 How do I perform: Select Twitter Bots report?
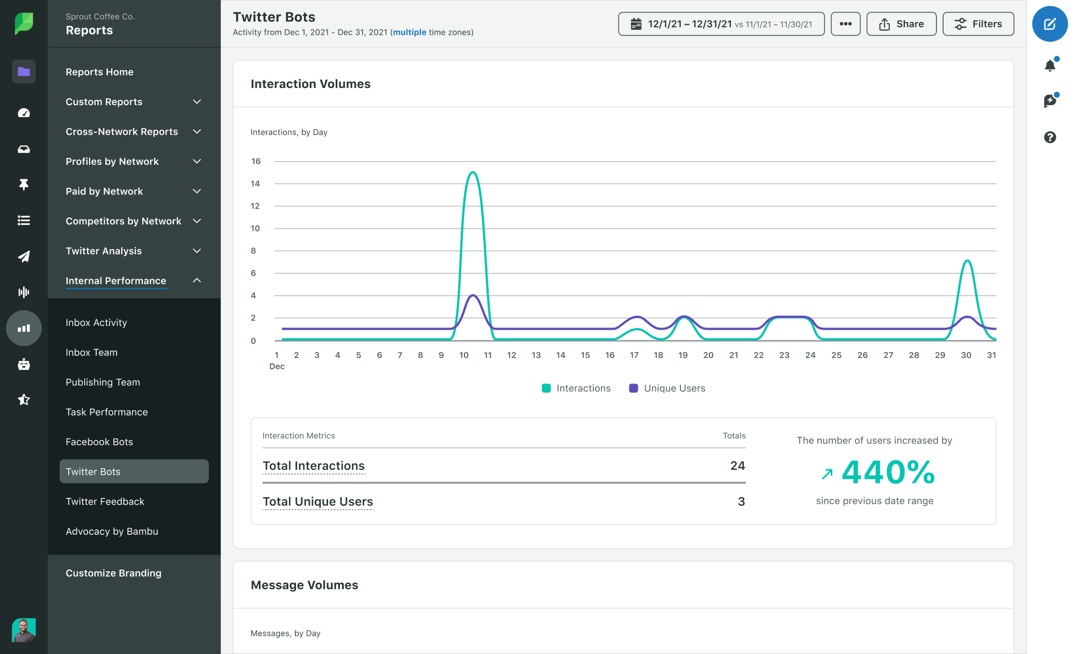pos(134,471)
